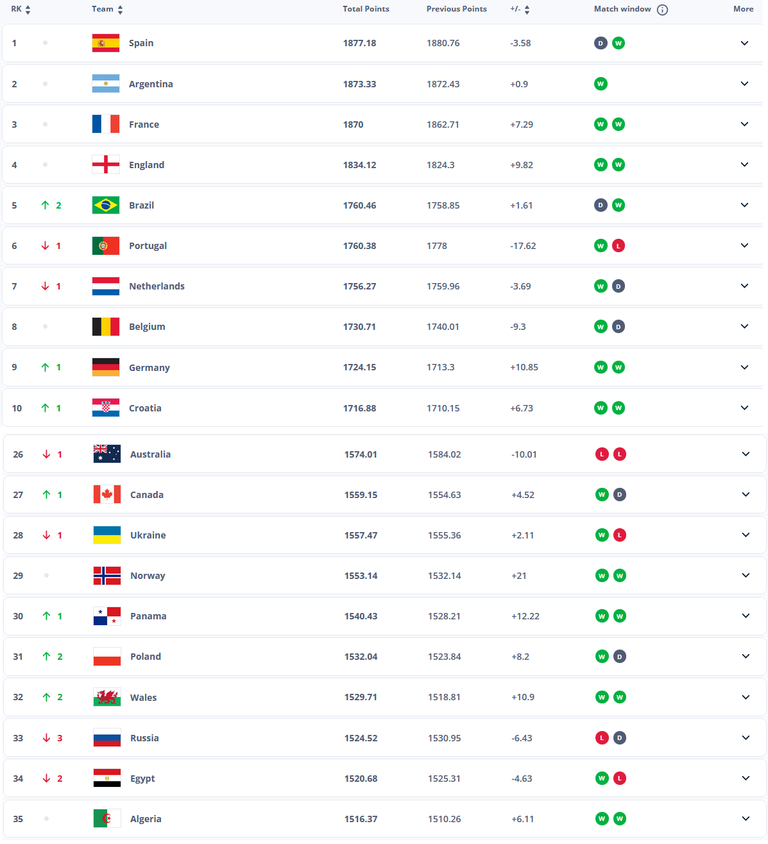Open the Netherlands team link

tap(157, 286)
